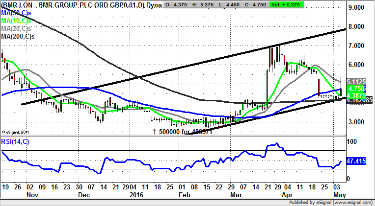The width and height of the screenshot is (375, 206).
Task: Open the RSI(14,C) study label
Action: coord(16,142)
